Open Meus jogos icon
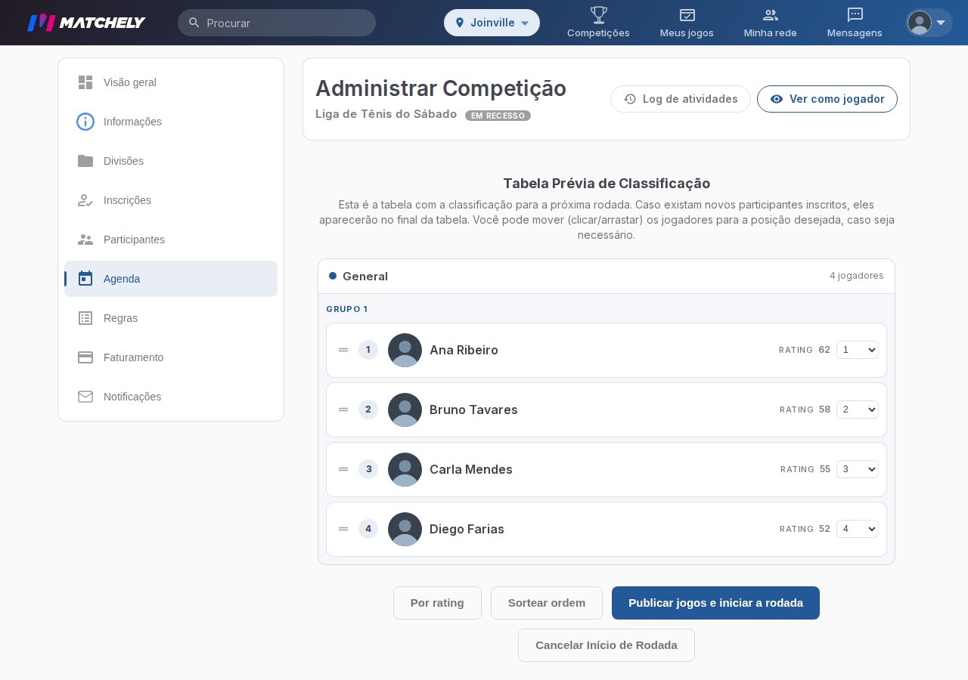 click(687, 15)
